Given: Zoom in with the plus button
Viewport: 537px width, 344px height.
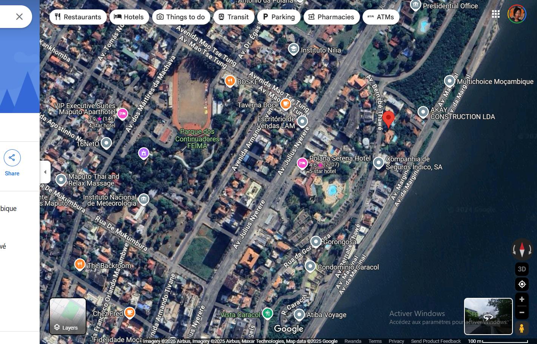Looking at the screenshot, I should (522, 299).
